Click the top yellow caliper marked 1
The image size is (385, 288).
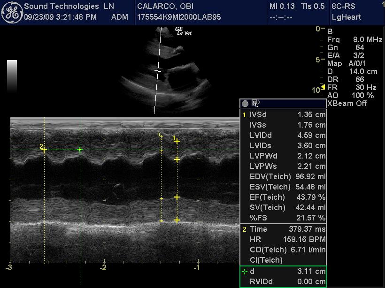[x=177, y=141]
